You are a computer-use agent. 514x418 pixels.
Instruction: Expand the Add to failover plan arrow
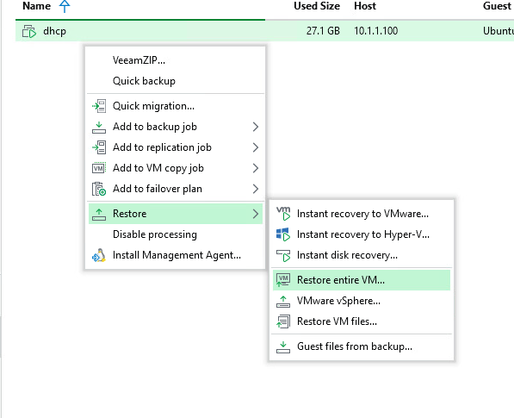point(256,189)
